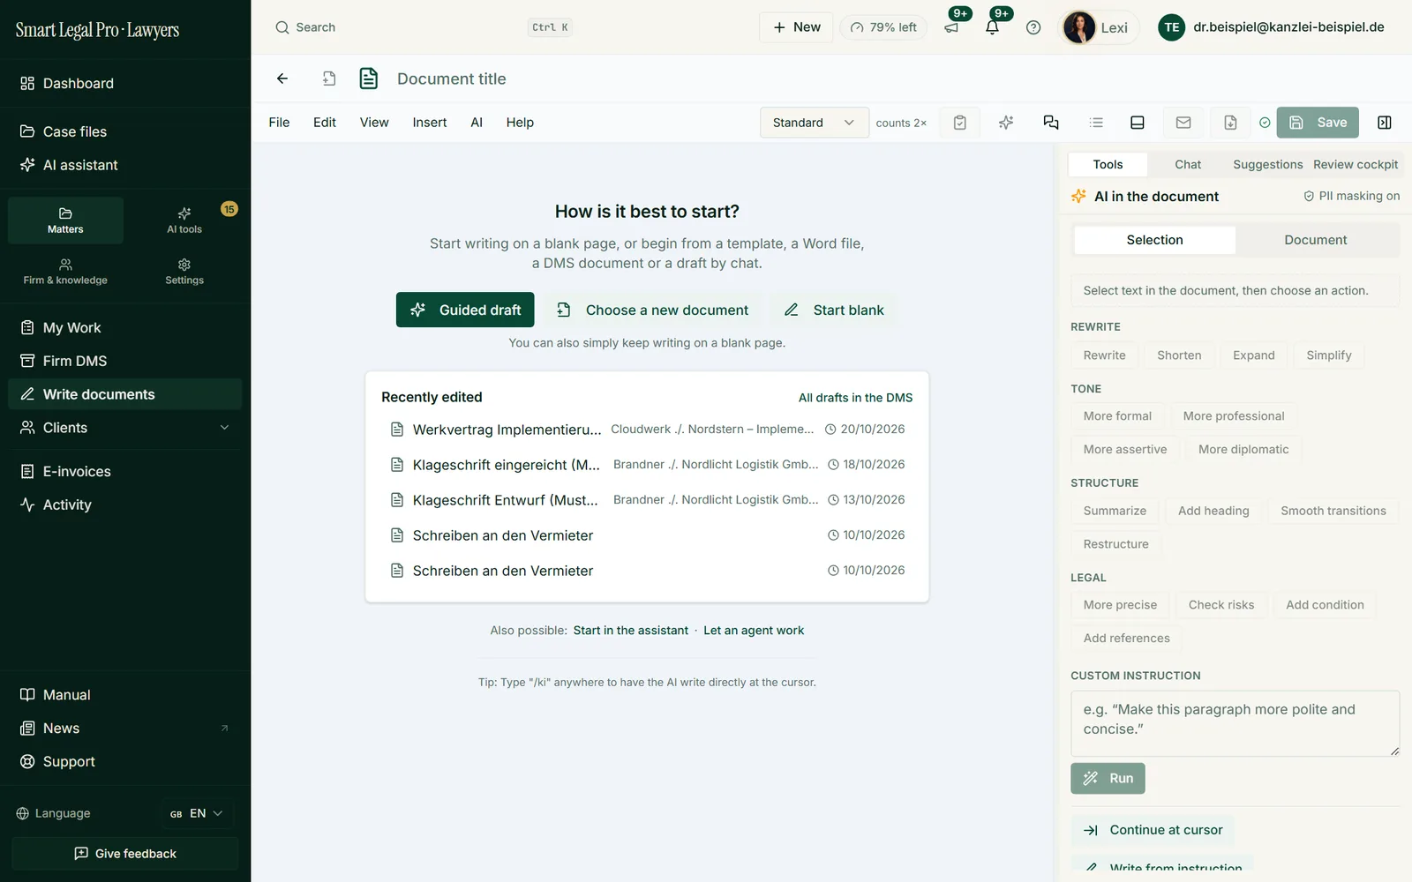Switch to the Suggestions tab
Screen dimensions: 1412x882
point(1267,164)
